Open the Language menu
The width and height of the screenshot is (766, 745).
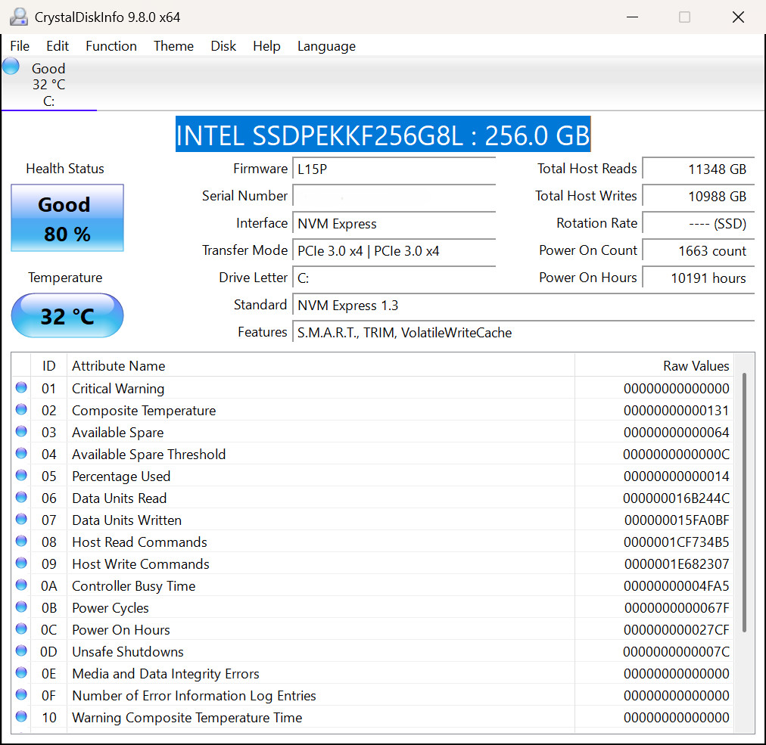[x=326, y=46]
